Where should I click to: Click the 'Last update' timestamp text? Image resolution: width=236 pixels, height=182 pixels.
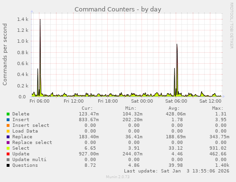[x=177, y=171]
